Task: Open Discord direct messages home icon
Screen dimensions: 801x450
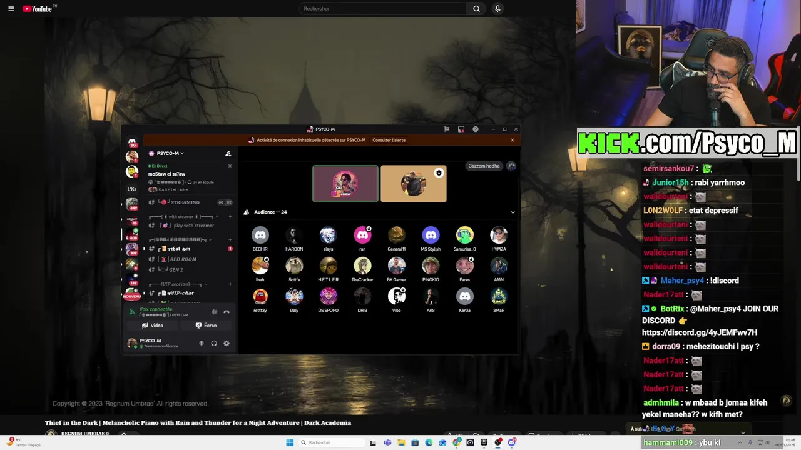Action: pyautogui.click(x=132, y=142)
